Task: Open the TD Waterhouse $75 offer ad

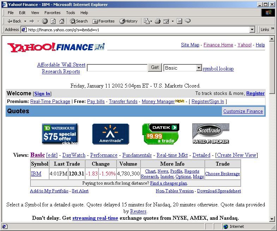Action: tap(60, 134)
